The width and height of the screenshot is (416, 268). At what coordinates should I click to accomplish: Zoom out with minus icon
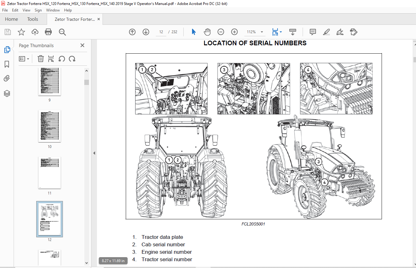(221, 32)
